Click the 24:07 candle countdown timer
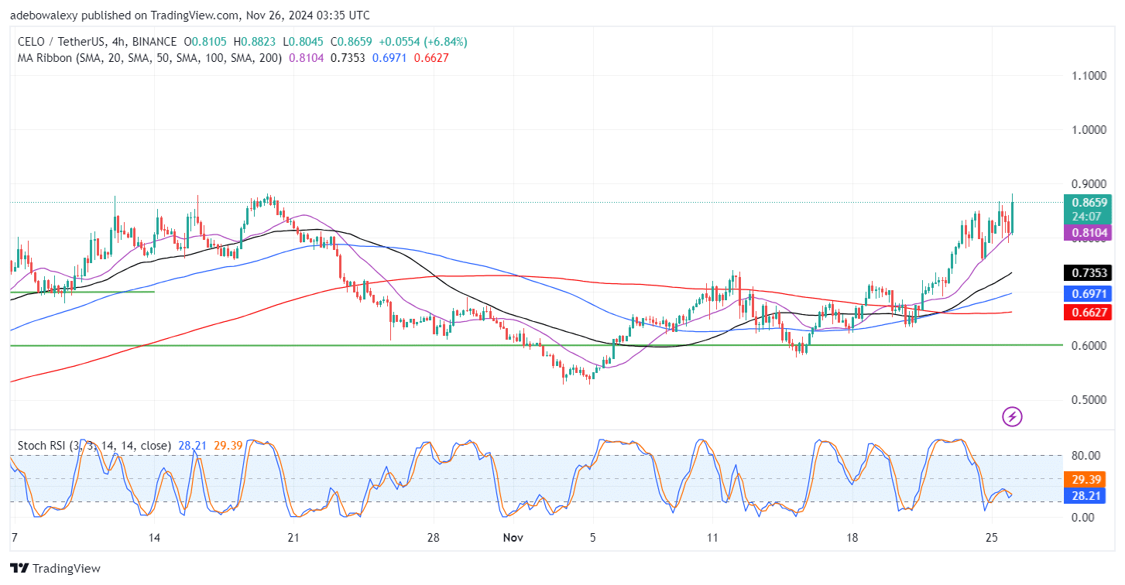1125x585 pixels. tap(1088, 217)
